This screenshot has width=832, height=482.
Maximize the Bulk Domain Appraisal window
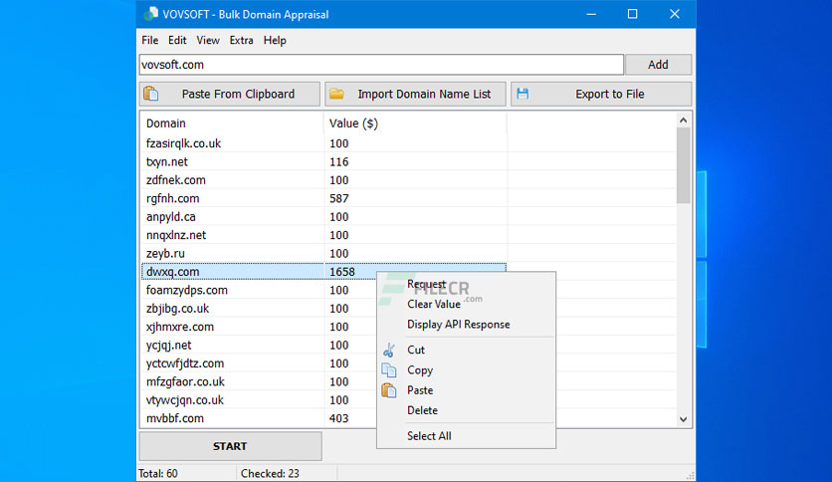coord(633,14)
